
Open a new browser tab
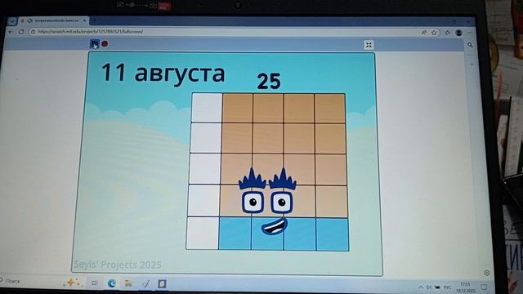tap(95, 20)
